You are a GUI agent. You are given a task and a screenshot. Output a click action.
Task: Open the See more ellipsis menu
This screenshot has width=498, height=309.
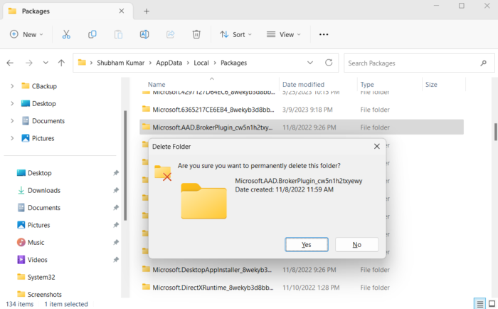(324, 34)
